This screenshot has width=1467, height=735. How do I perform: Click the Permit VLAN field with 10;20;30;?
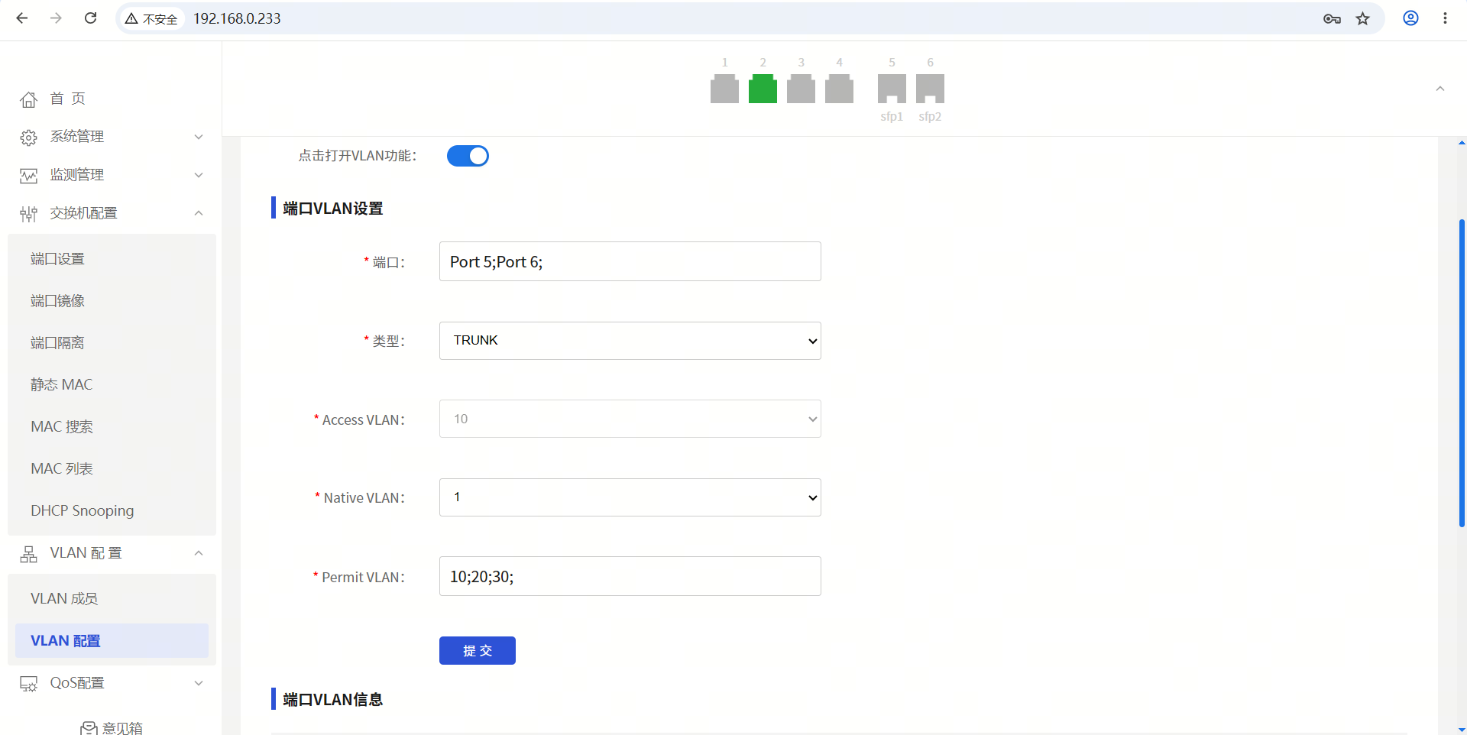pyautogui.click(x=630, y=576)
